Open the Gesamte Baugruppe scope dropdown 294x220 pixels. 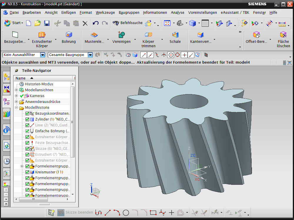90,55
